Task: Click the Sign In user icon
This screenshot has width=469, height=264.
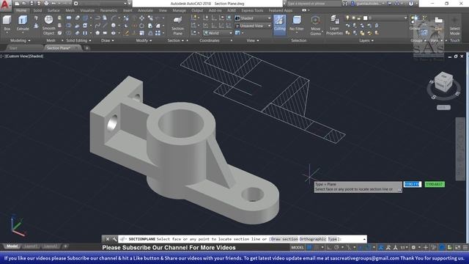Action: tap(352, 4)
